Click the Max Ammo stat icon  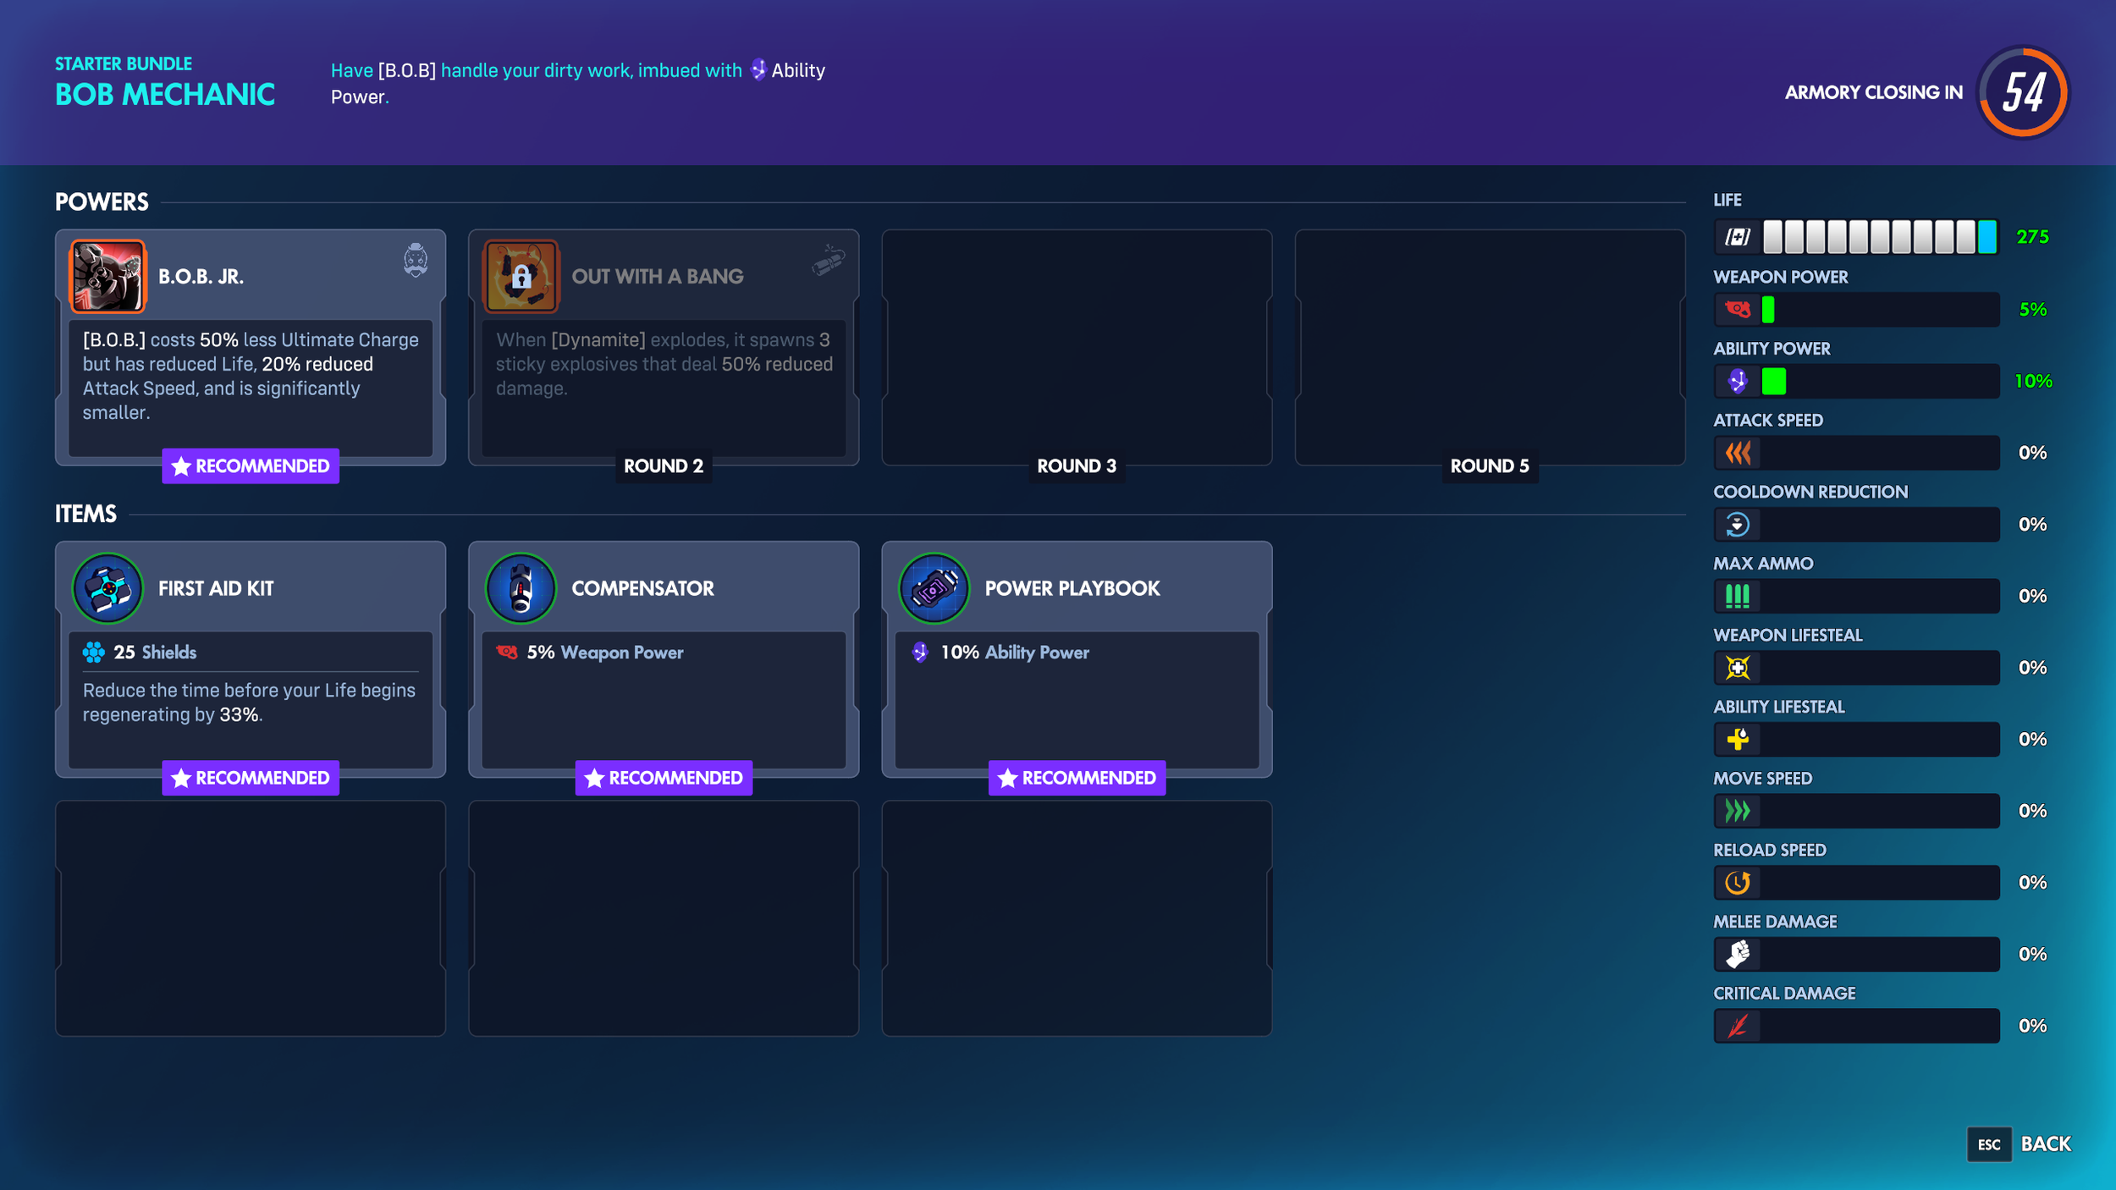coord(1737,596)
